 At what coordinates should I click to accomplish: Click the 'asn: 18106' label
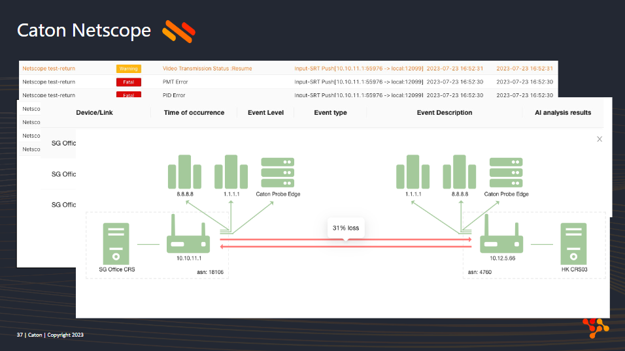[x=210, y=272]
